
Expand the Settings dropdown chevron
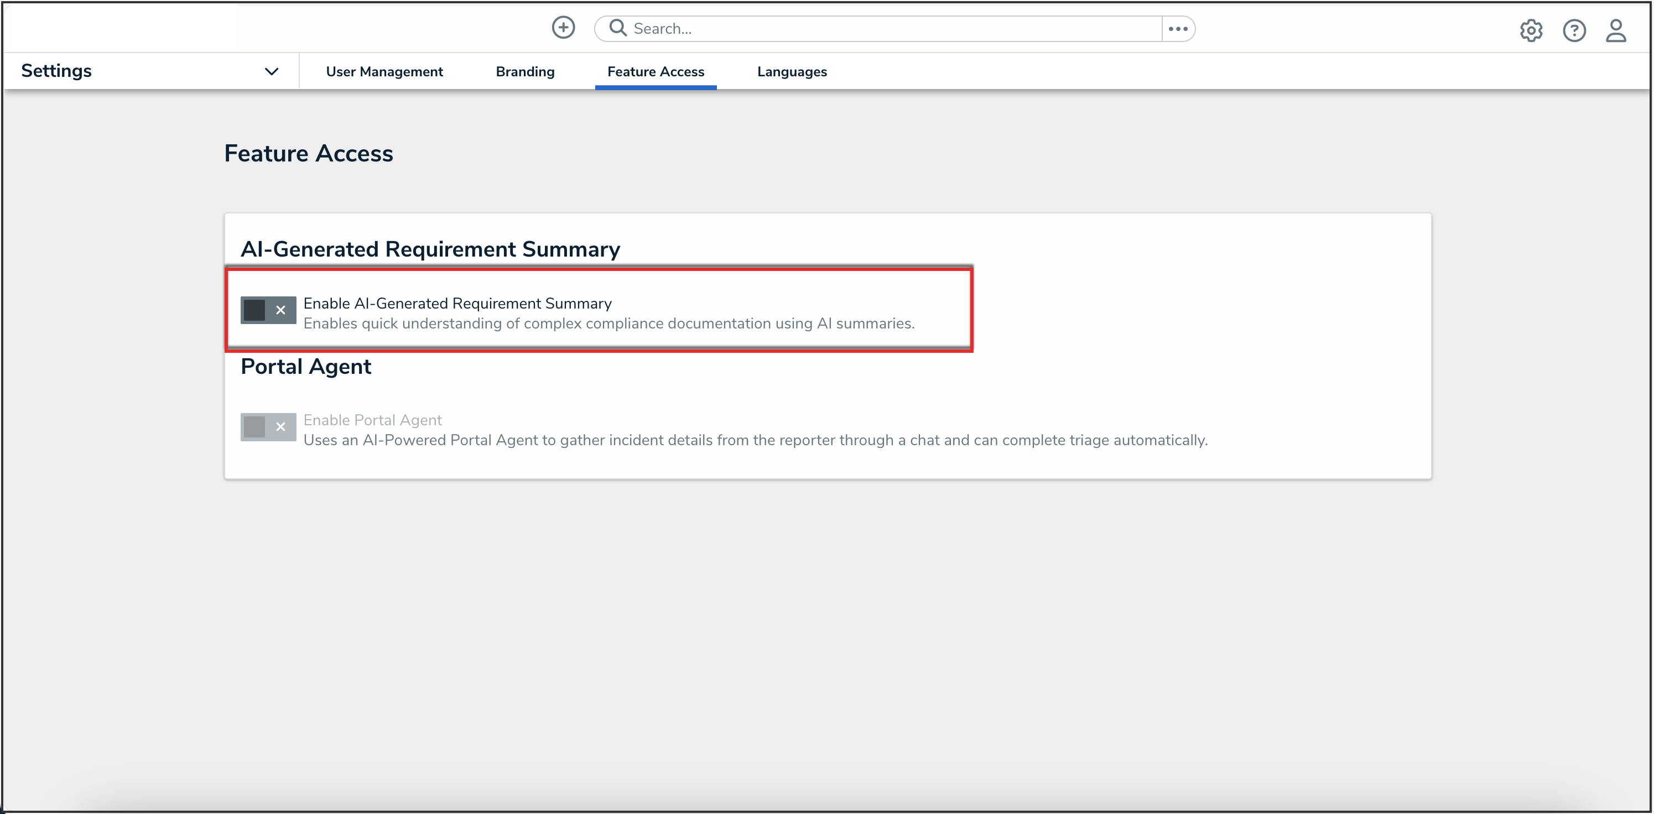click(272, 71)
